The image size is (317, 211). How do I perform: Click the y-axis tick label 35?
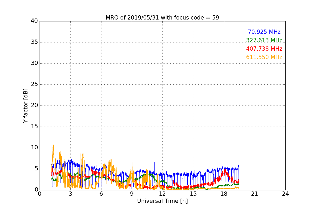tap(34, 42)
